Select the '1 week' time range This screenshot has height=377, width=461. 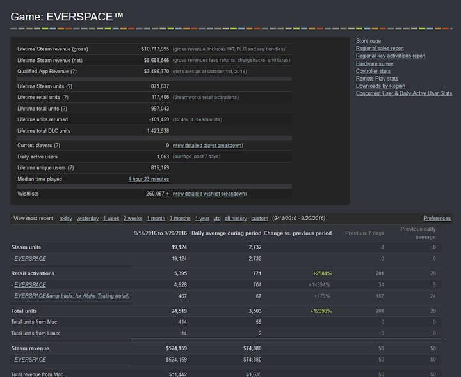(111, 219)
